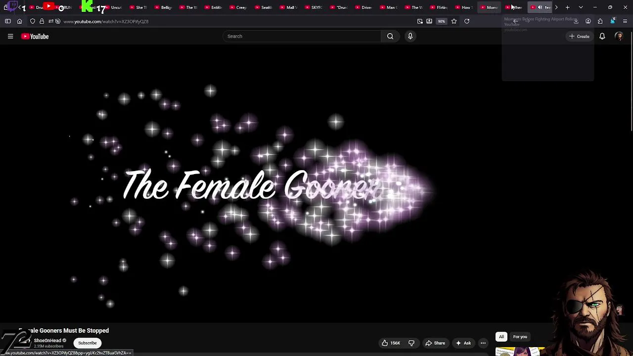Open the YouTube hamburger guide menu
This screenshot has width=633, height=356.
pos(10,36)
